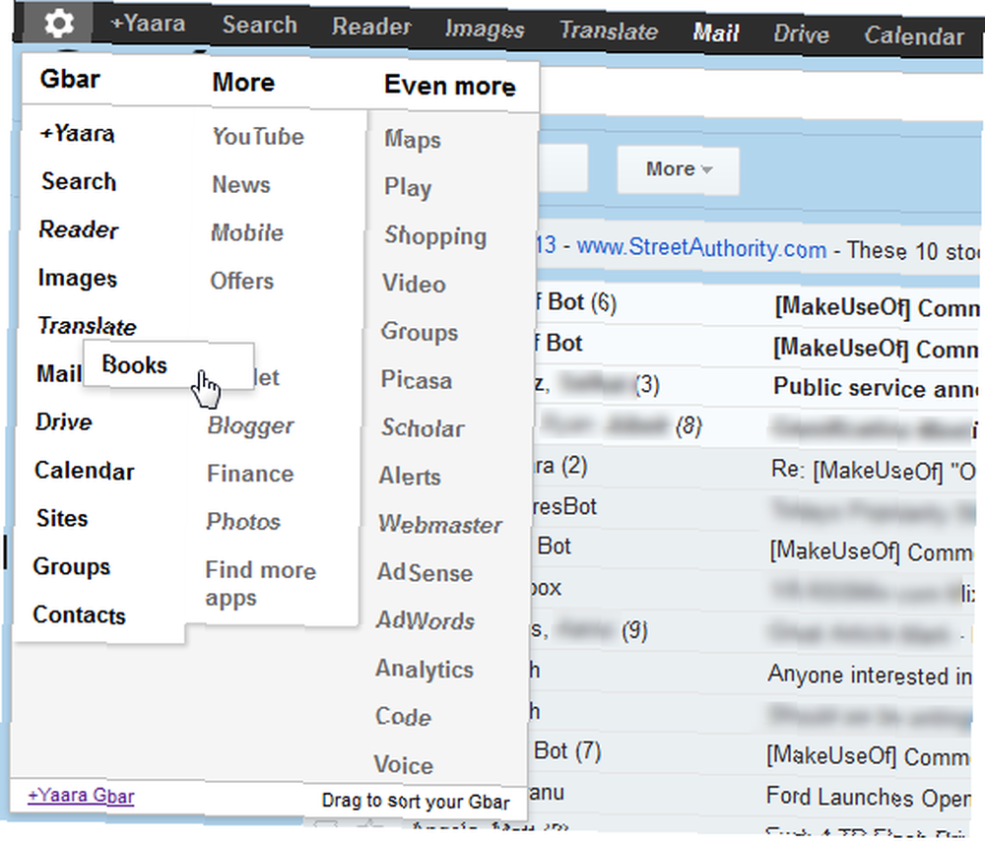Select Calendar in the Gbar column

pos(84,471)
